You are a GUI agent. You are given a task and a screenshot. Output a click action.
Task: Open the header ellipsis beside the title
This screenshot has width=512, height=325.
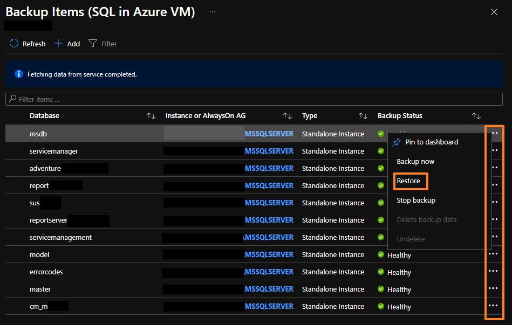(x=213, y=12)
